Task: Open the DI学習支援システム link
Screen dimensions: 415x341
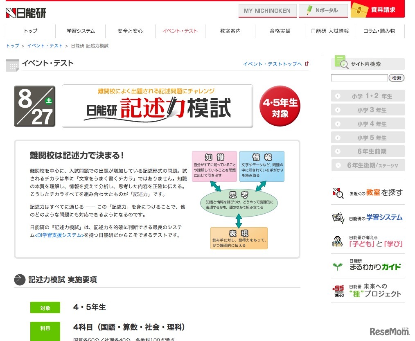Action: point(60,235)
